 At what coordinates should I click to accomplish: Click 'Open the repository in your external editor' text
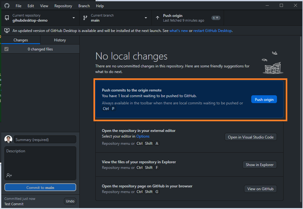(139, 131)
